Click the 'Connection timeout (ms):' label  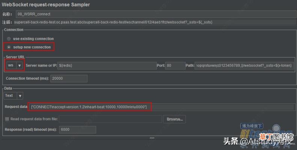click(x=27, y=78)
